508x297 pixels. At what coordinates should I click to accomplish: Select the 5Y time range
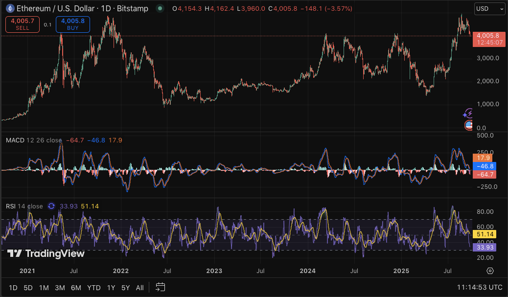(126, 287)
